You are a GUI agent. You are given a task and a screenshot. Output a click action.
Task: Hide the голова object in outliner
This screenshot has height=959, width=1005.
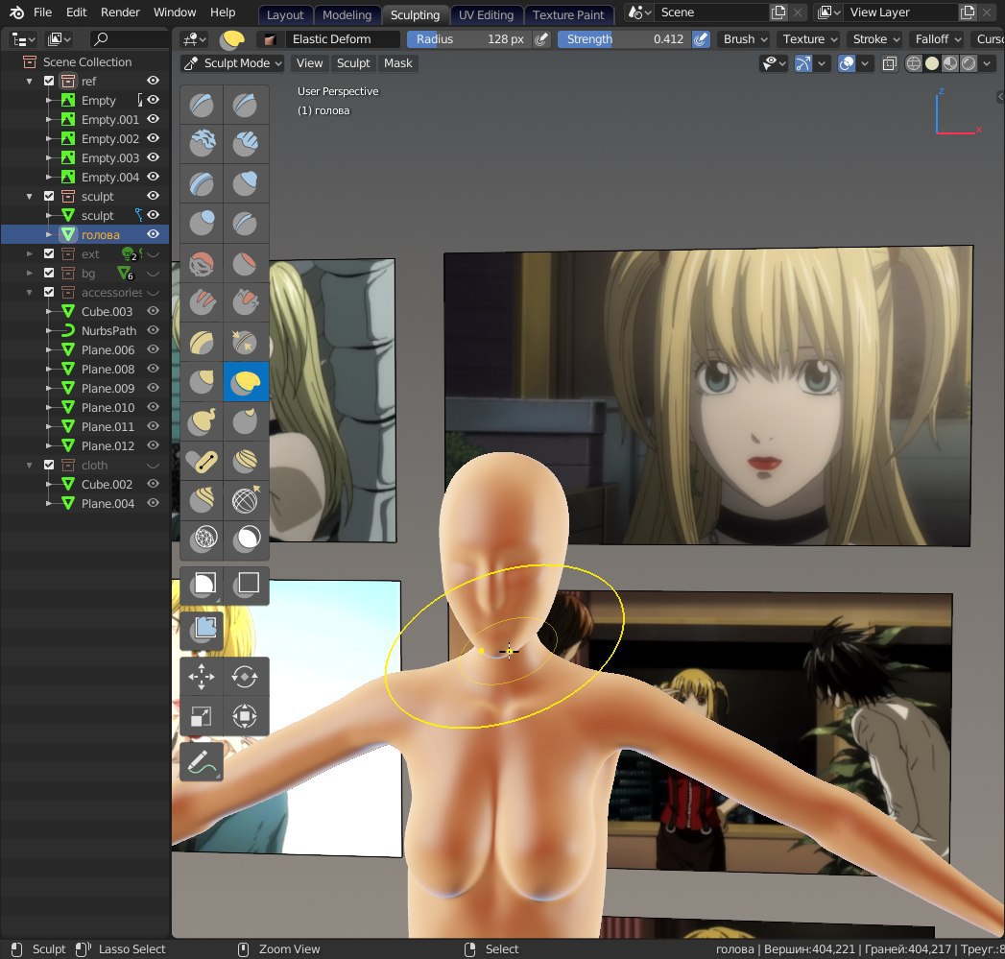click(154, 234)
